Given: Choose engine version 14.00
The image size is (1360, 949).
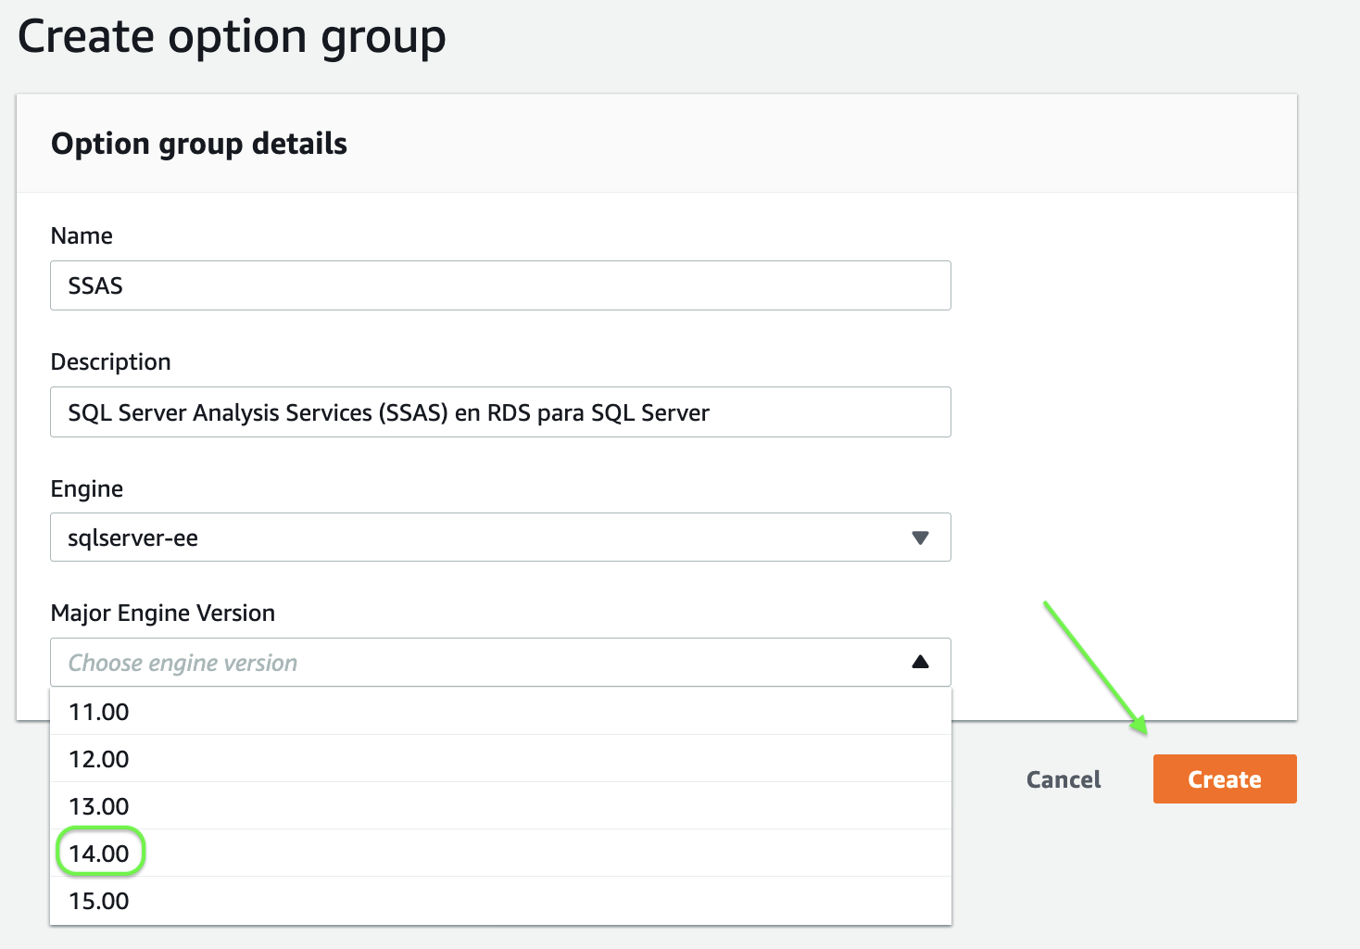Looking at the screenshot, I should pyautogui.click(x=500, y=854).
